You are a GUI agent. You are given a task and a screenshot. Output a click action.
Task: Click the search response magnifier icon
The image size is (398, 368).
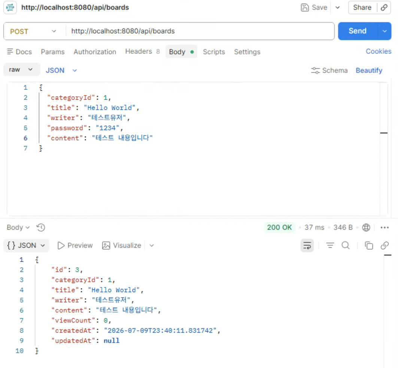346,245
